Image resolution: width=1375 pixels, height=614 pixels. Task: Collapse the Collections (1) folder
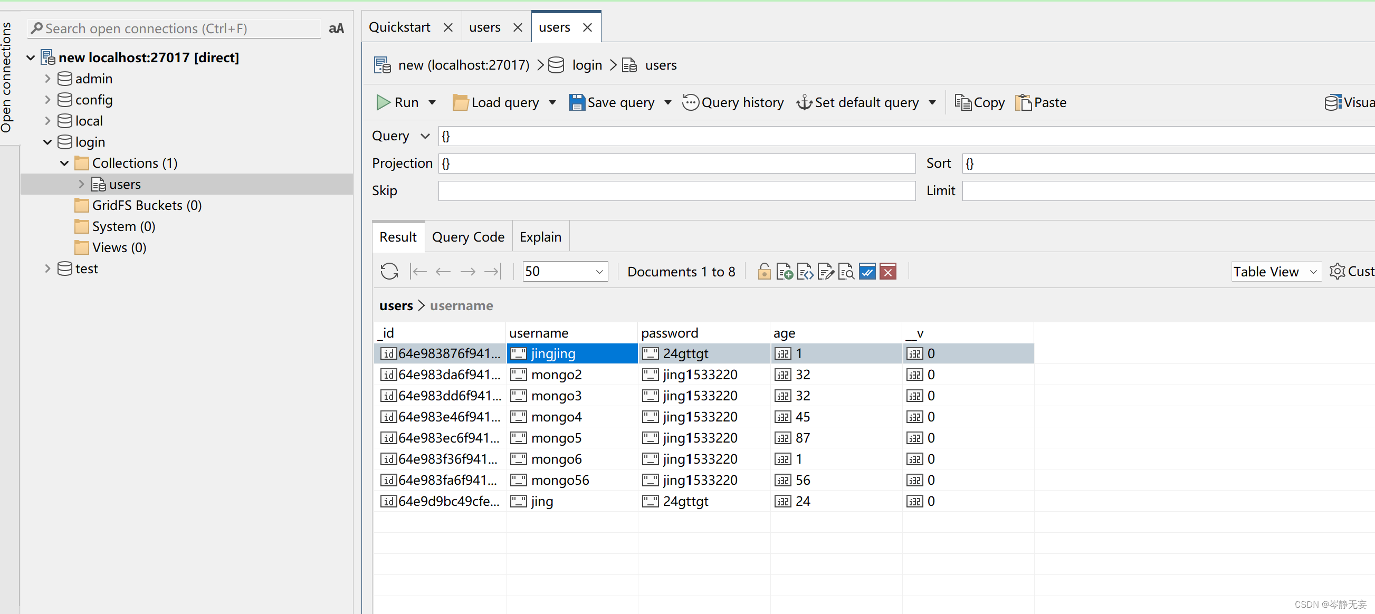pyautogui.click(x=64, y=163)
